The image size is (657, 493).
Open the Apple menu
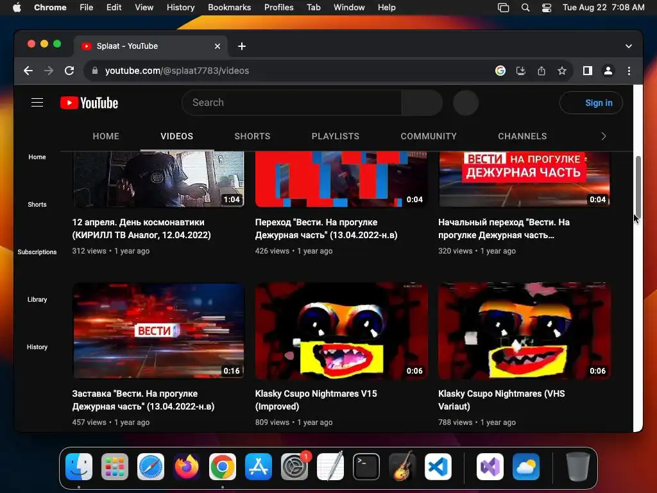[x=17, y=8]
